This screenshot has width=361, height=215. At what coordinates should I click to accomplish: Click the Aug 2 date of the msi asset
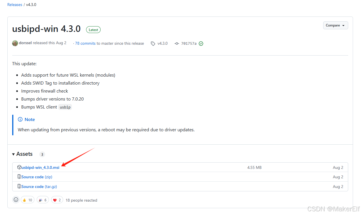click(338, 167)
